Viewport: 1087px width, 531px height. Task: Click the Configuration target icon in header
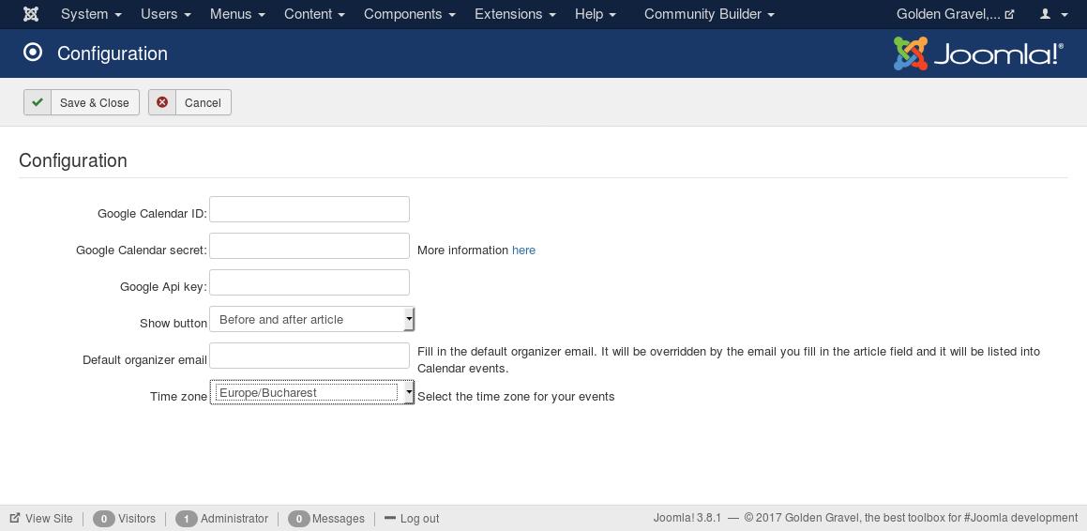point(33,53)
